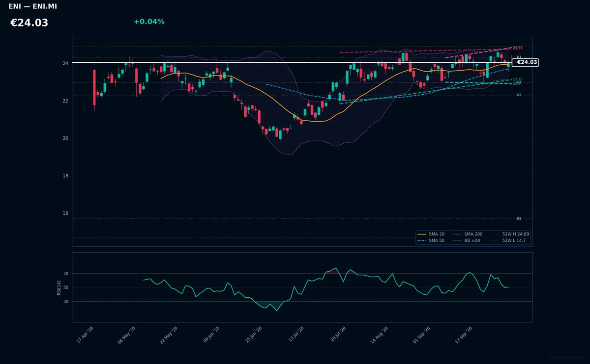Click the ENI — ENI.MI ticker title
590x364 pixels.
click(x=32, y=6)
